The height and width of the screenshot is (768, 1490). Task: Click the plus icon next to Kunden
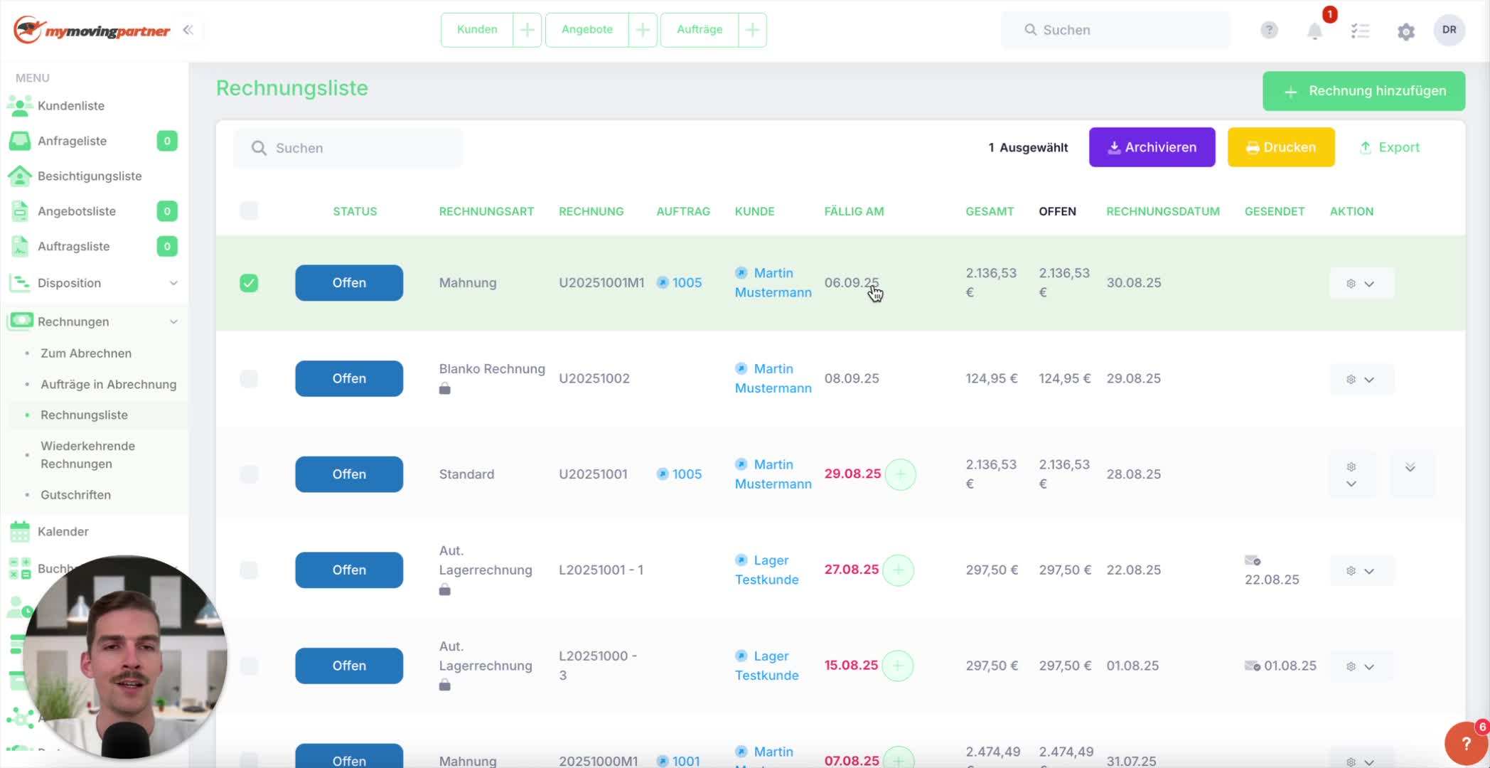(x=527, y=30)
